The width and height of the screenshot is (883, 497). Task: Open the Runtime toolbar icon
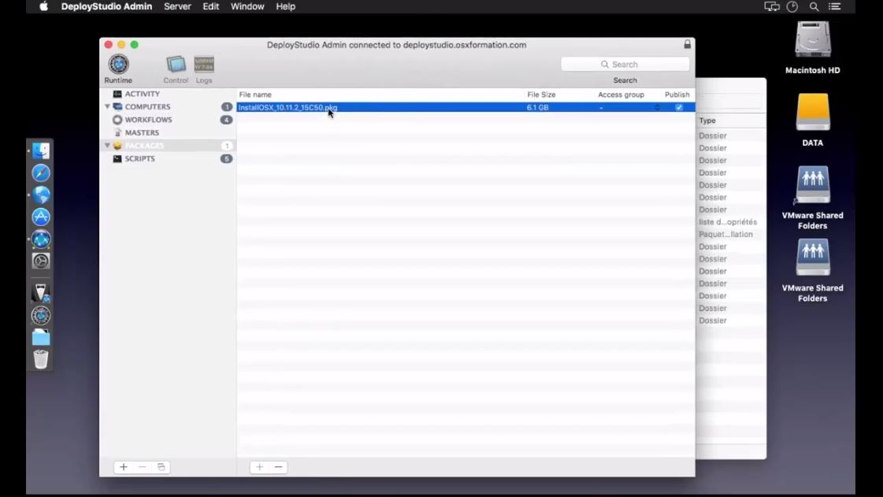click(118, 65)
